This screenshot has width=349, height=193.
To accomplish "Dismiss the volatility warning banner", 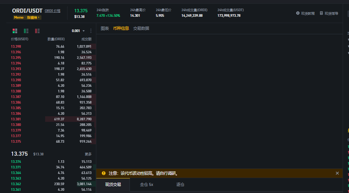I will pyautogui.click(x=337, y=173).
